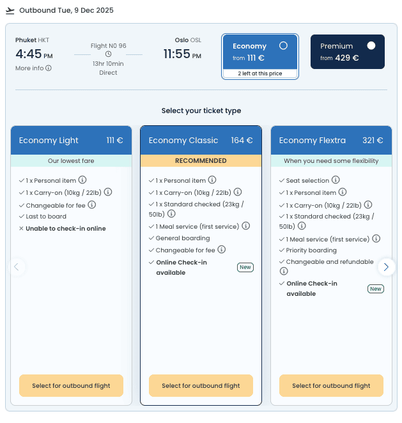
Task: Open info below Changeable and refundable
Action: (284, 272)
